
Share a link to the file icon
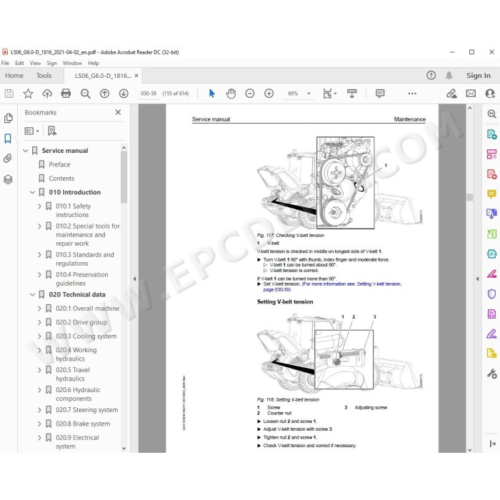pyautogui.click(x=451, y=94)
